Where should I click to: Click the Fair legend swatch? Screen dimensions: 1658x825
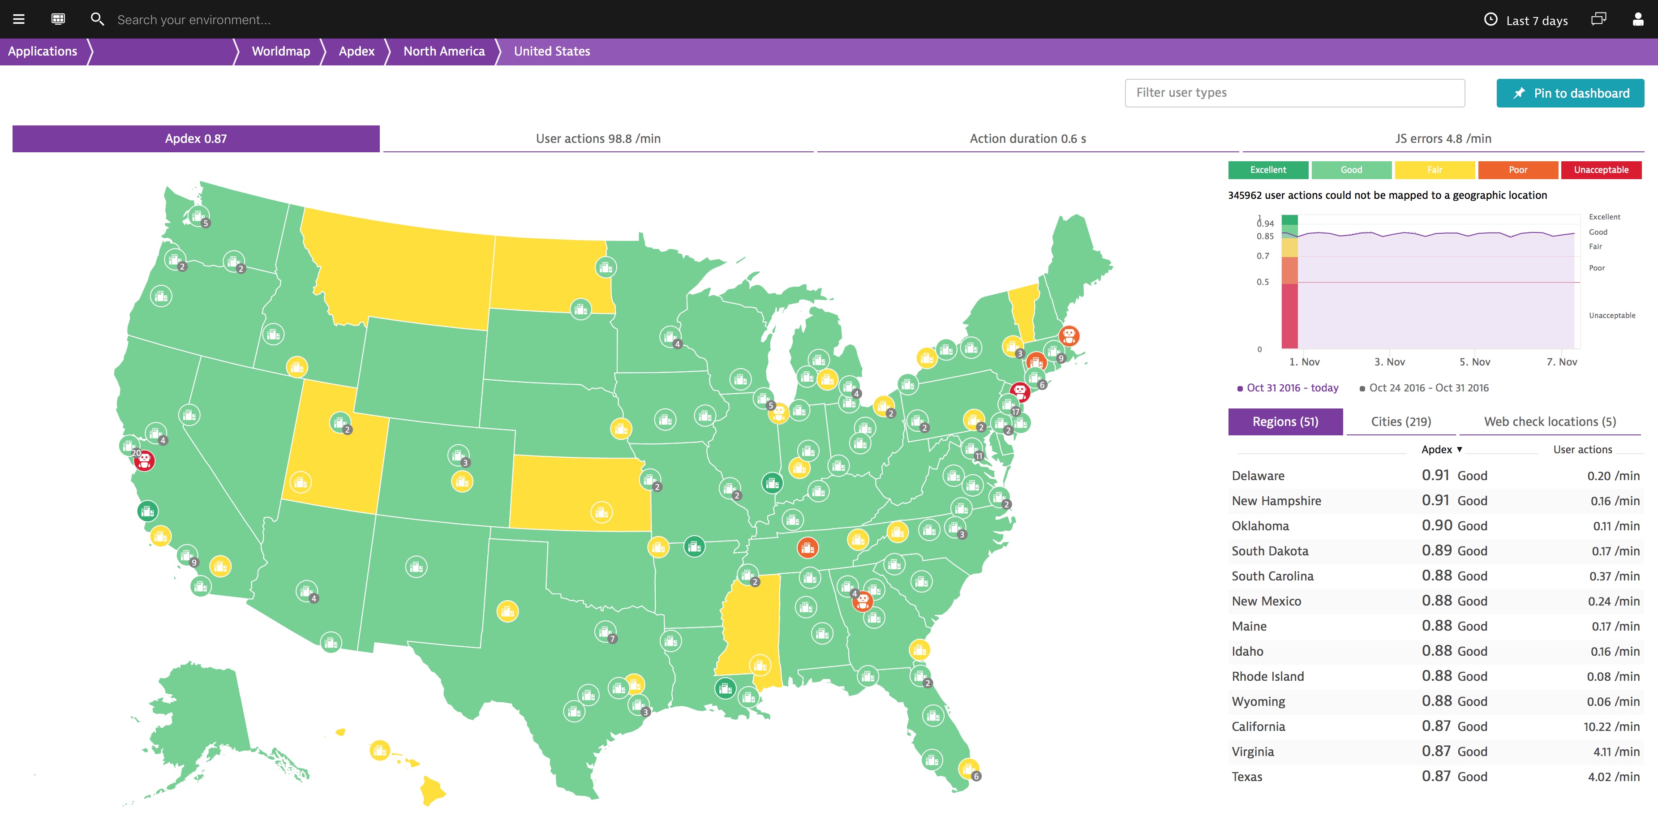pos(1435,170)
